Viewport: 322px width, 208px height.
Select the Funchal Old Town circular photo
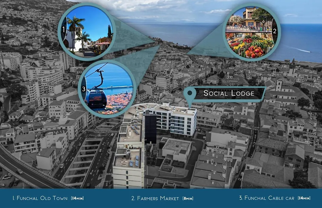click(87, 31)
